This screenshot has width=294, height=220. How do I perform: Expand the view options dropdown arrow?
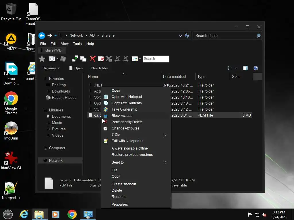click(236, 68)
